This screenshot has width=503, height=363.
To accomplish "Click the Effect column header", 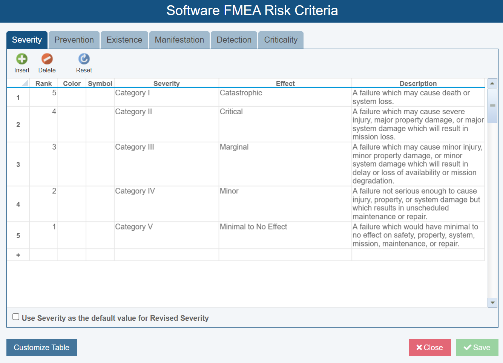I will click(285, 83).
